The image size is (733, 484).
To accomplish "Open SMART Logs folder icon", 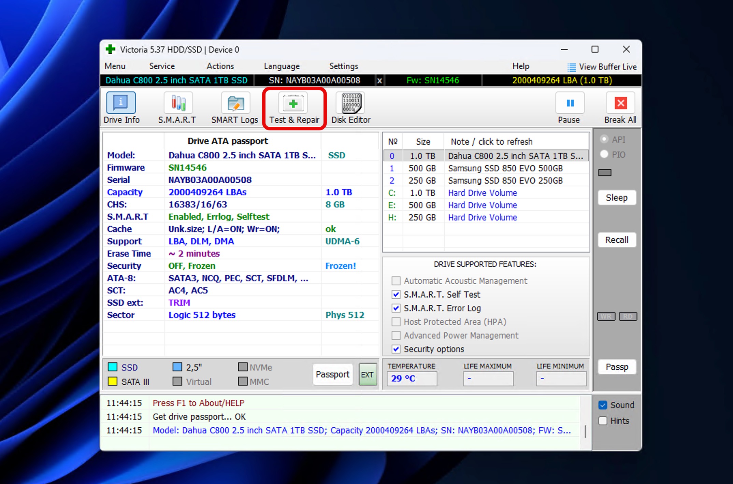I will click(x=235, y=103).
